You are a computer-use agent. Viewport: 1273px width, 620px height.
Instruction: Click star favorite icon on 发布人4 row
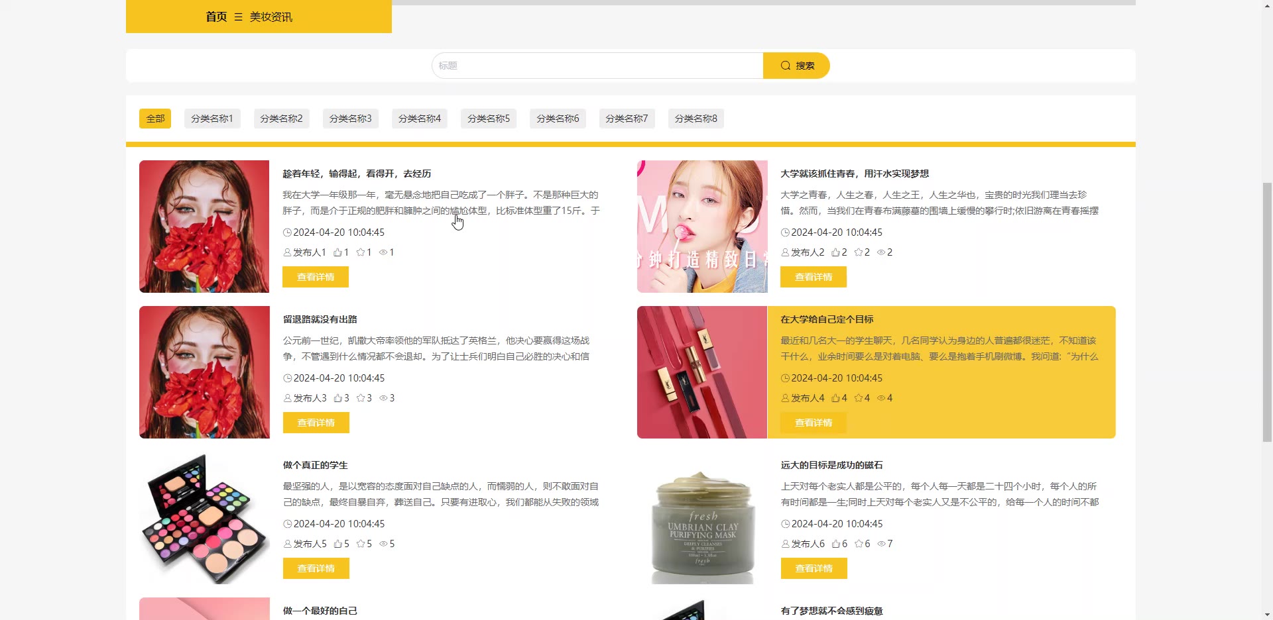859,398
